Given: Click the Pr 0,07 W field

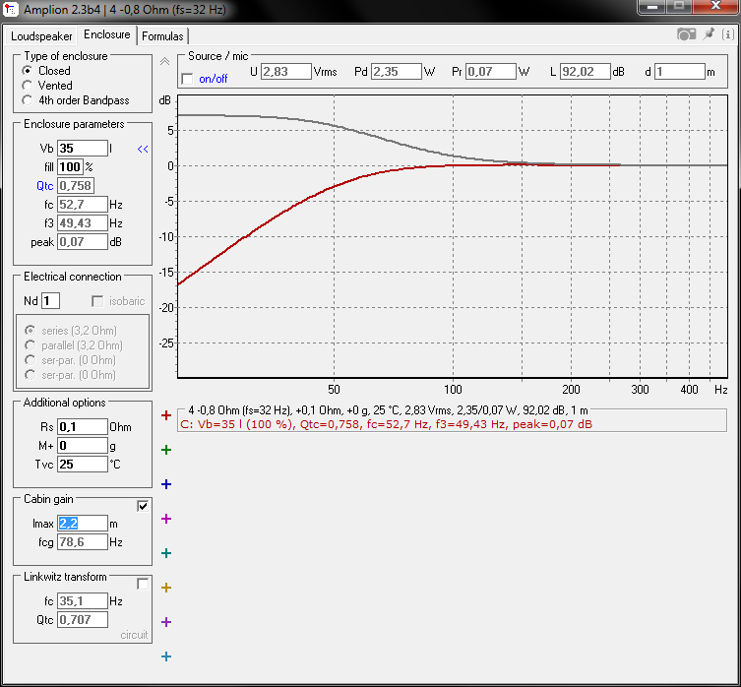Looking at the screenshot, I should (x=490, y=72).
